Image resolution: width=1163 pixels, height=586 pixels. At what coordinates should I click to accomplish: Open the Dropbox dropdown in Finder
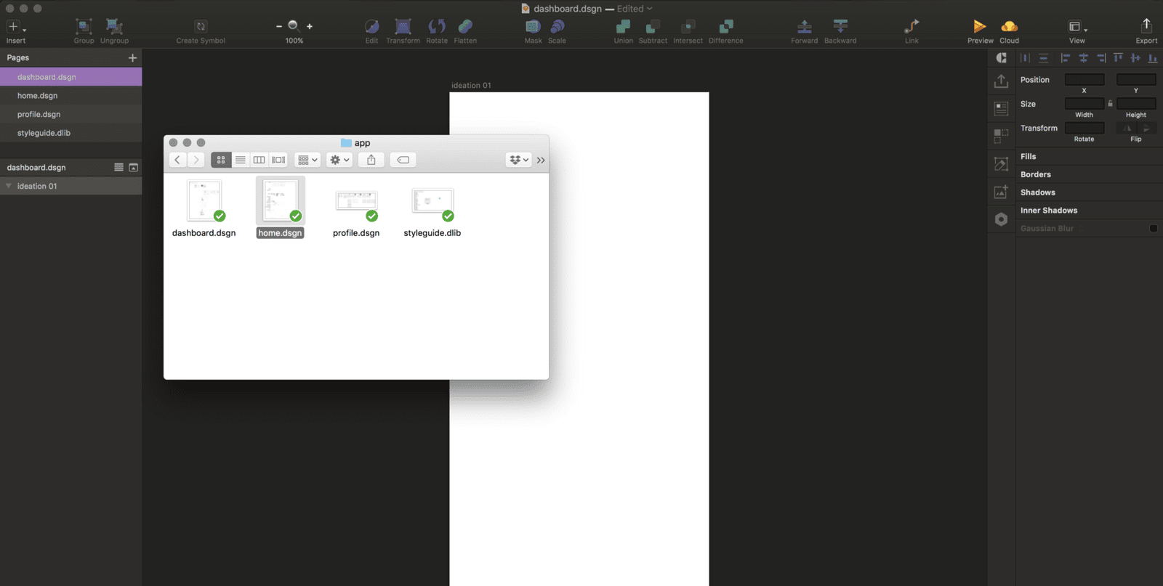[x=518, y=160]
